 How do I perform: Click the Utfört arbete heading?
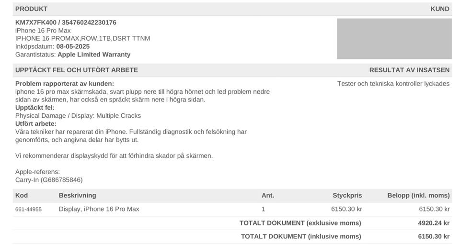(x=36, y=124)
